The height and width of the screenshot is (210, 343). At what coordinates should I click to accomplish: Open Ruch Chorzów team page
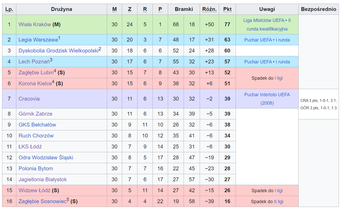pyautogui.click(x=36, y=136)
